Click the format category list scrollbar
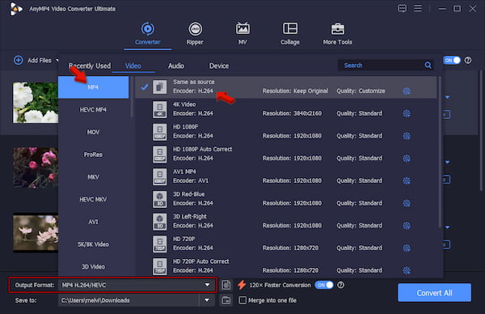 pos(132,96)
